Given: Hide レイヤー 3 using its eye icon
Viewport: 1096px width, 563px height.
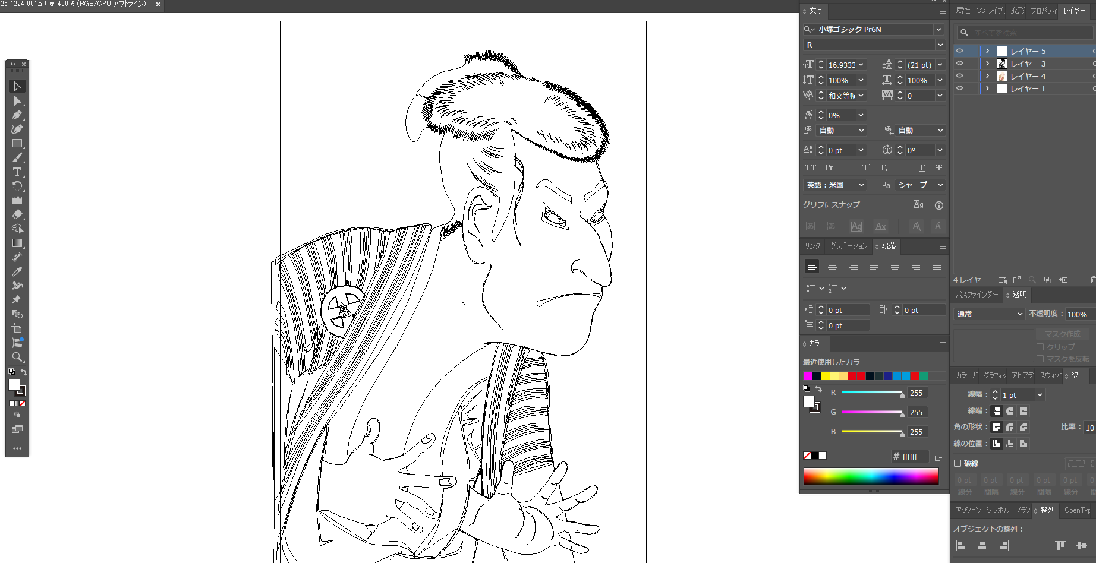Looking at the screenshot, I should pyautogui.click(x=959, y=64).
